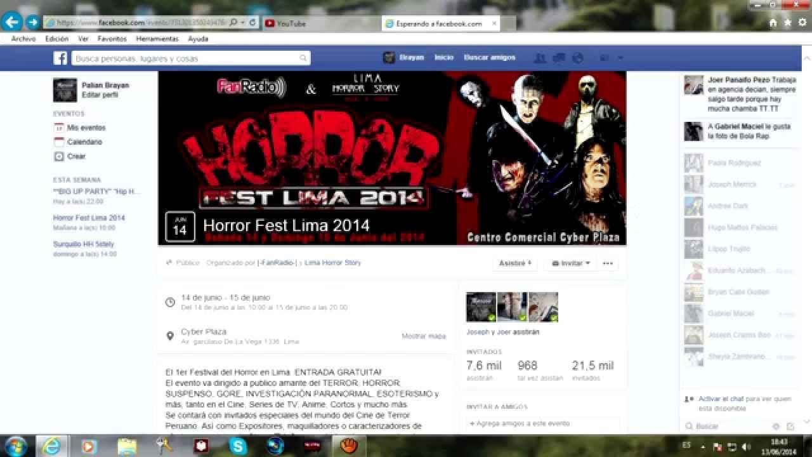
Task: Open the Facebook account menu arrow
Action: (x=620, y=58)
